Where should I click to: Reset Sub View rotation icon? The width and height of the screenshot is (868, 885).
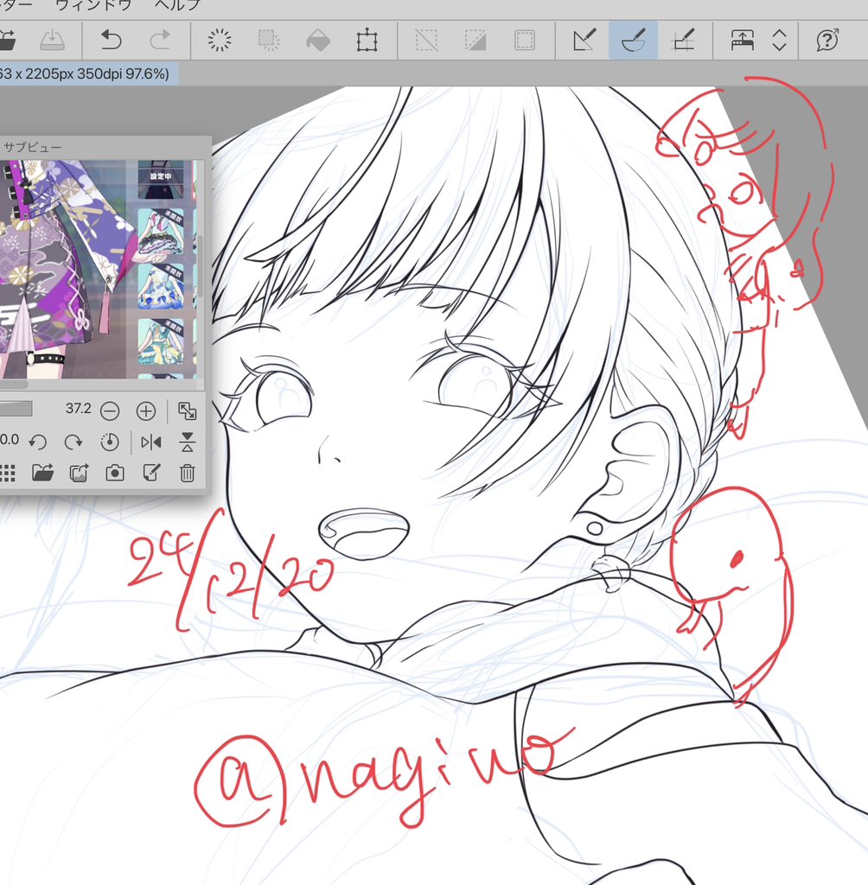110,442
